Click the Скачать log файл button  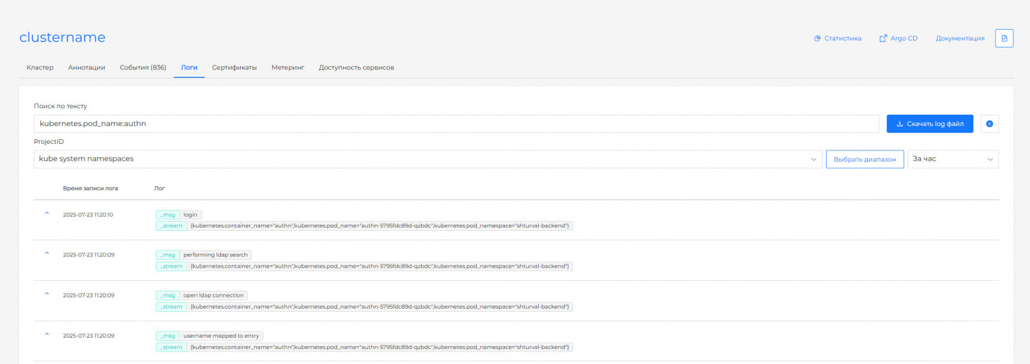[x=929, y=124]
